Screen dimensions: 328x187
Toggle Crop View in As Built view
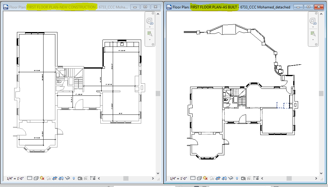pos(218,178)
